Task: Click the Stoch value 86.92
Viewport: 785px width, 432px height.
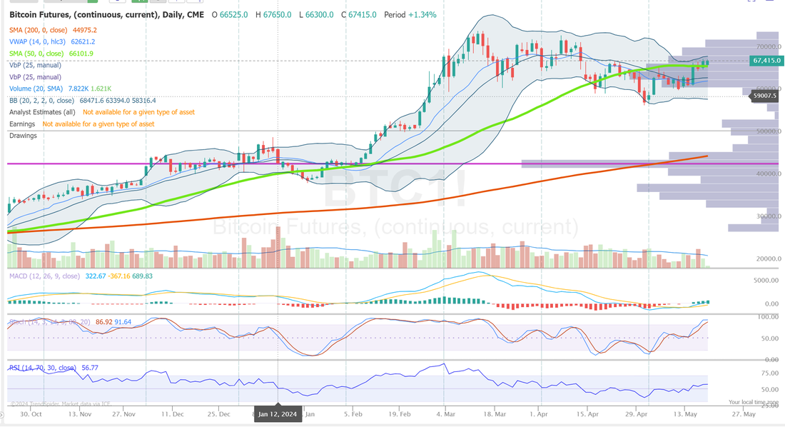Action: (104, 322)
